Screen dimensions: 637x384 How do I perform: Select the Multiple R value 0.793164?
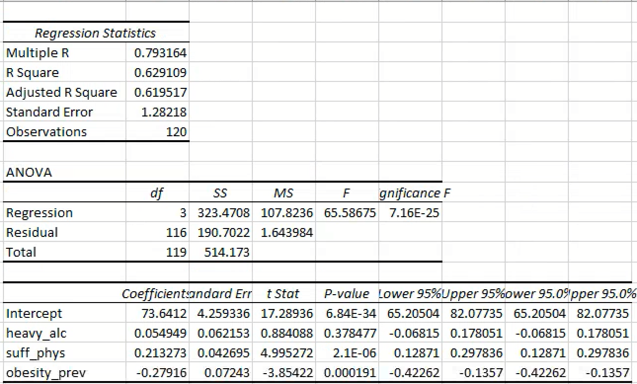point(160,53)
